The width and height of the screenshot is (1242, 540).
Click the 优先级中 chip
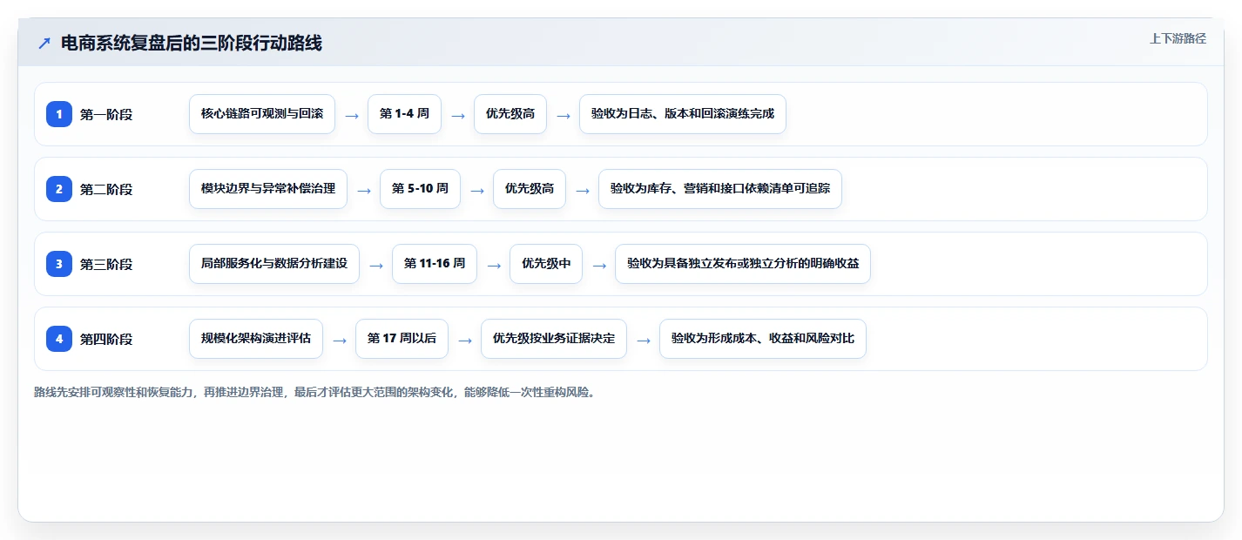point(546,264)
